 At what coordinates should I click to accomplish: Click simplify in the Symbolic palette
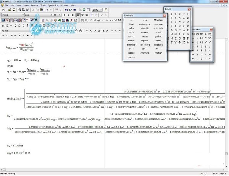click(145, 29)
